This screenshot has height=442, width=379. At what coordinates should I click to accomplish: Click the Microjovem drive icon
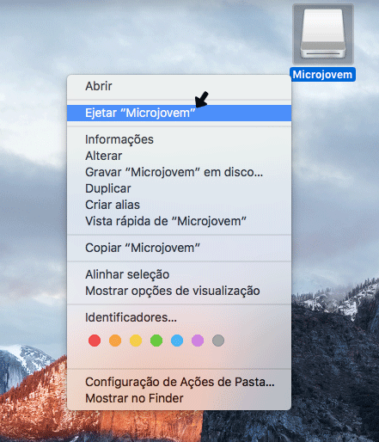click(x=323, y=34)
